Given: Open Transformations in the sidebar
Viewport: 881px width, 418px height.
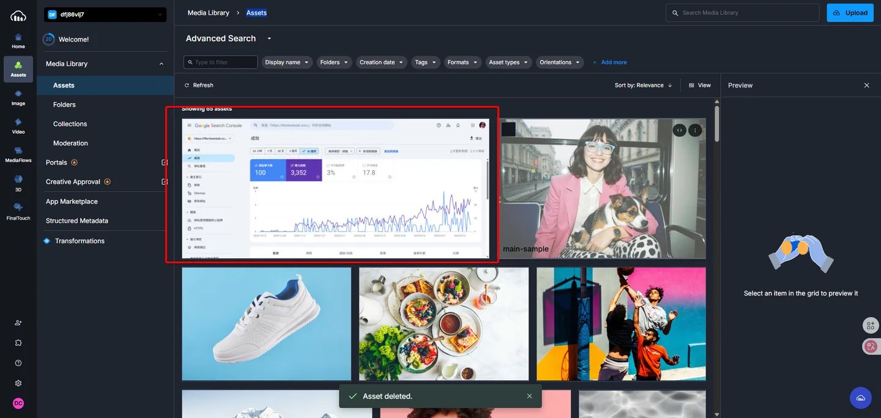Looking at the screenshot, I should (80, 241).
